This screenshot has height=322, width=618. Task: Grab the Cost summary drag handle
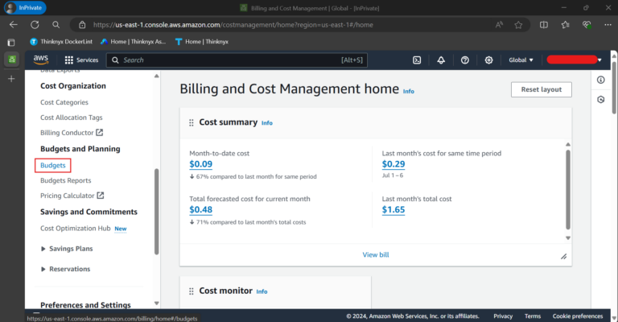coord(192,122)
